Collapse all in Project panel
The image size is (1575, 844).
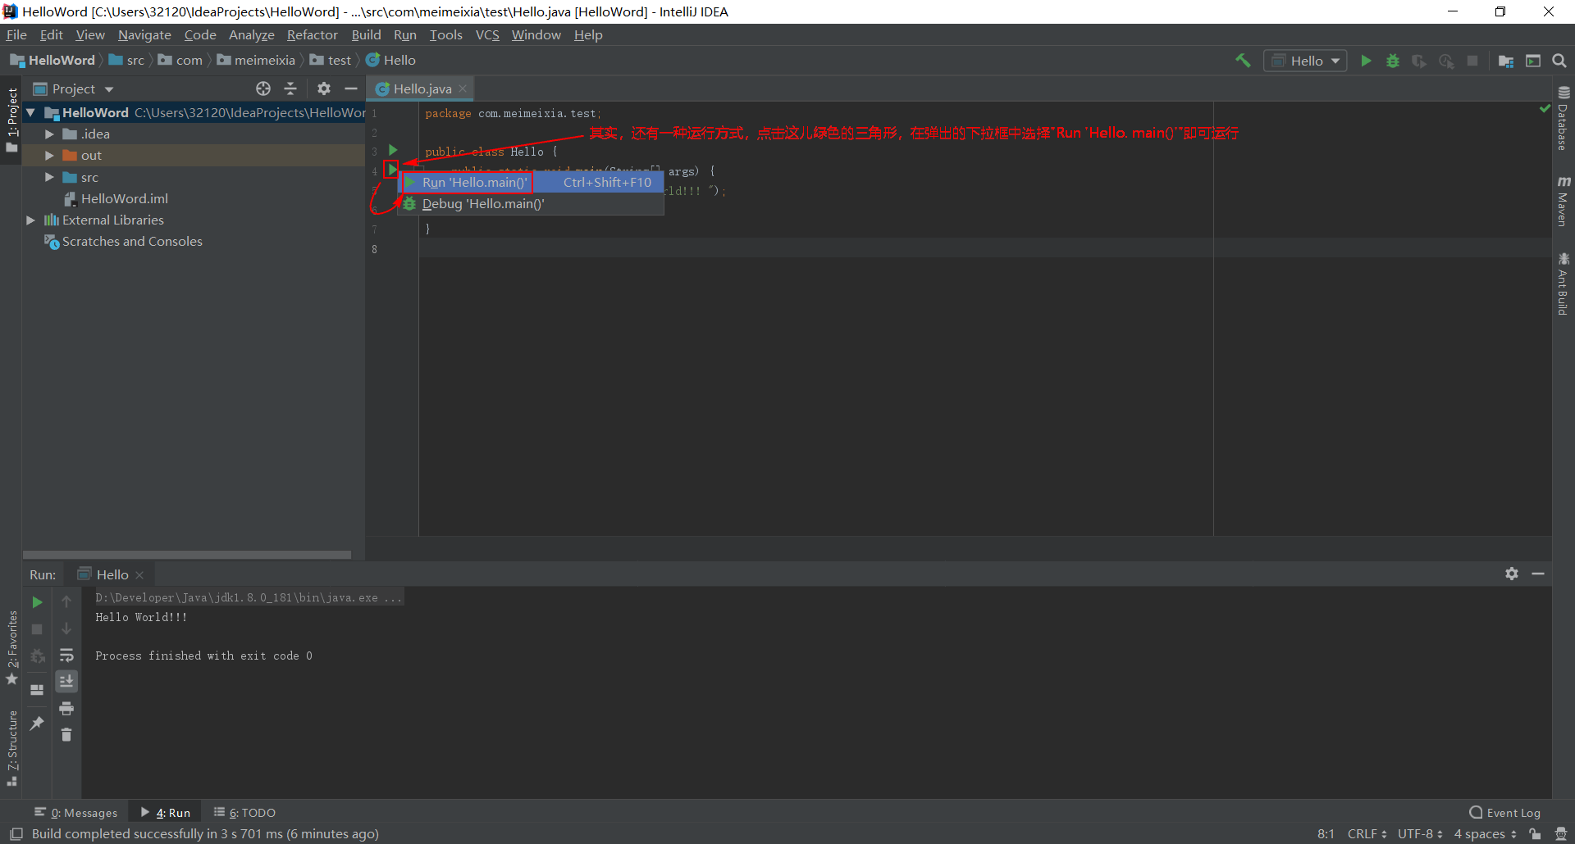coord(290,88)
